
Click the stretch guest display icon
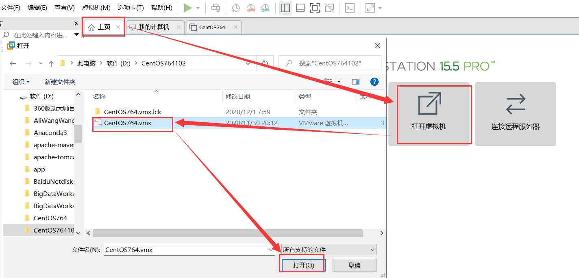point(370,8)
